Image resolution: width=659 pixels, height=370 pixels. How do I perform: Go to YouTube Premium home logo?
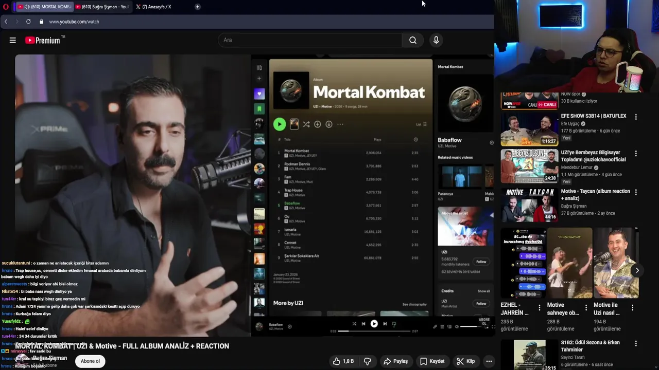point(43,40)
